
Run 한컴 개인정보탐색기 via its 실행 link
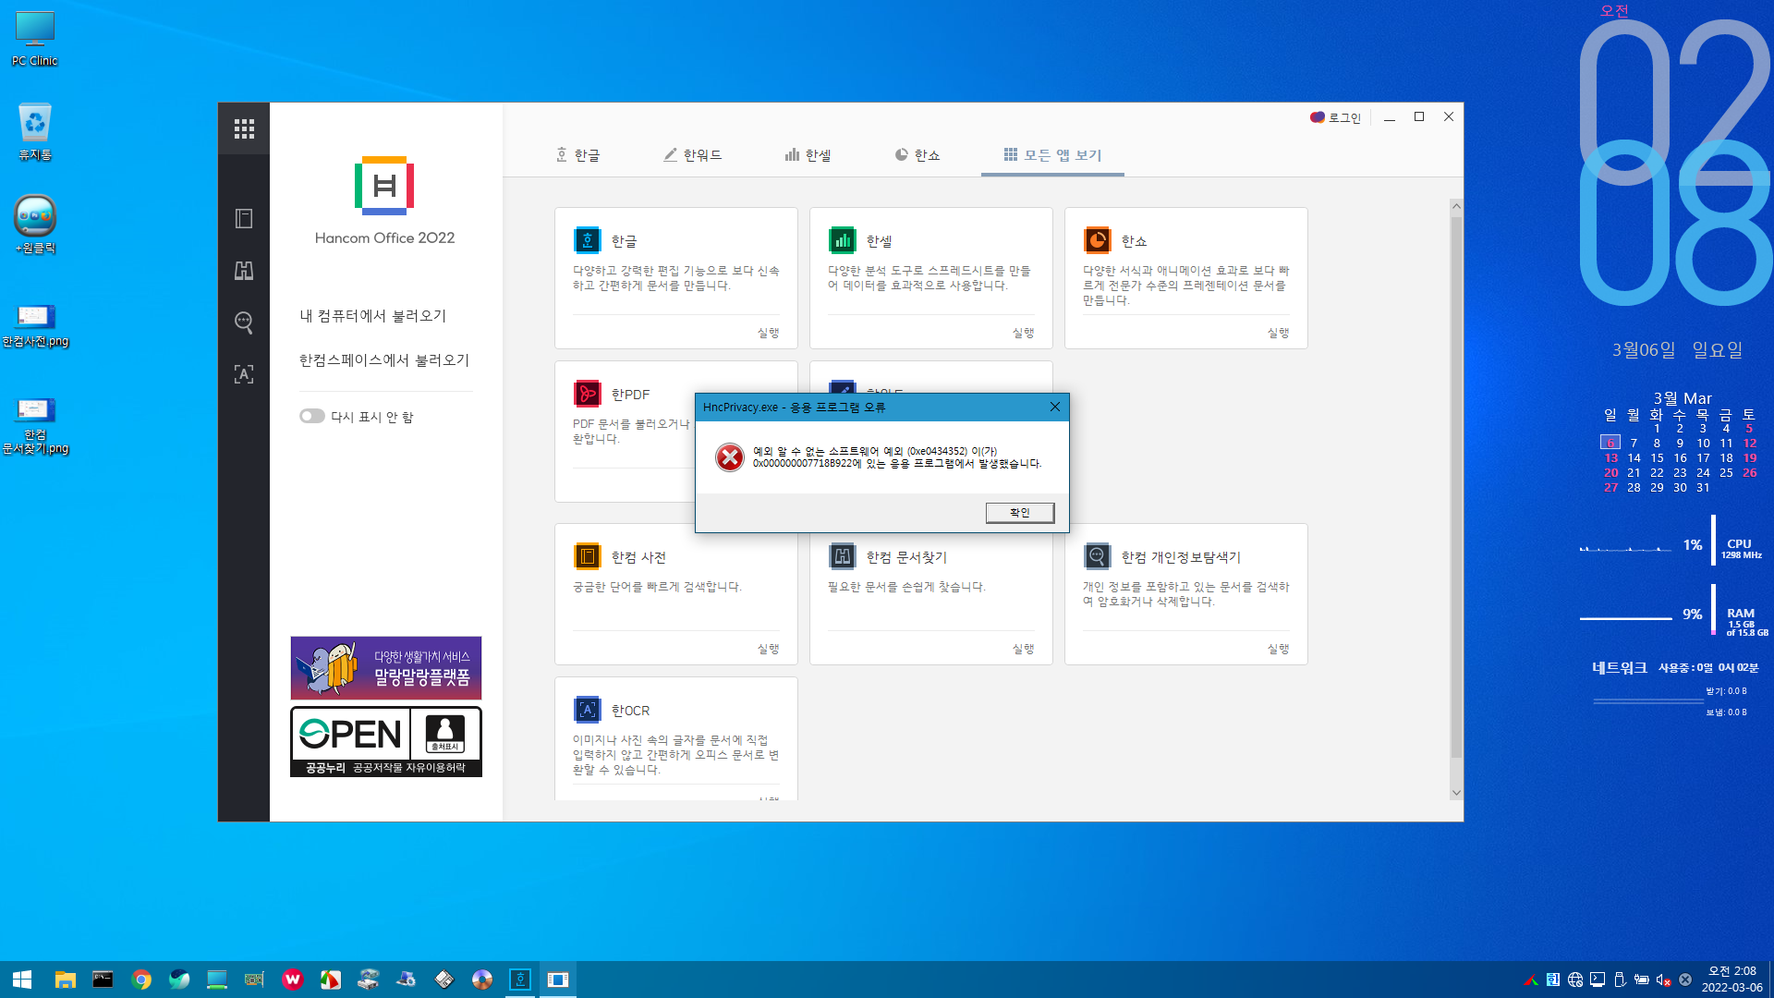(x=1278, y=649)
